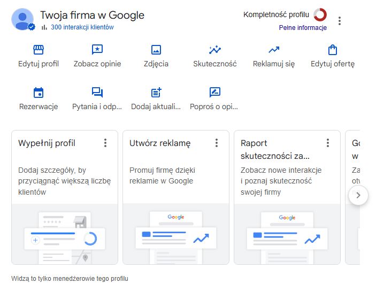Open the 300 interakcji klientów link

tap(82, 27)
